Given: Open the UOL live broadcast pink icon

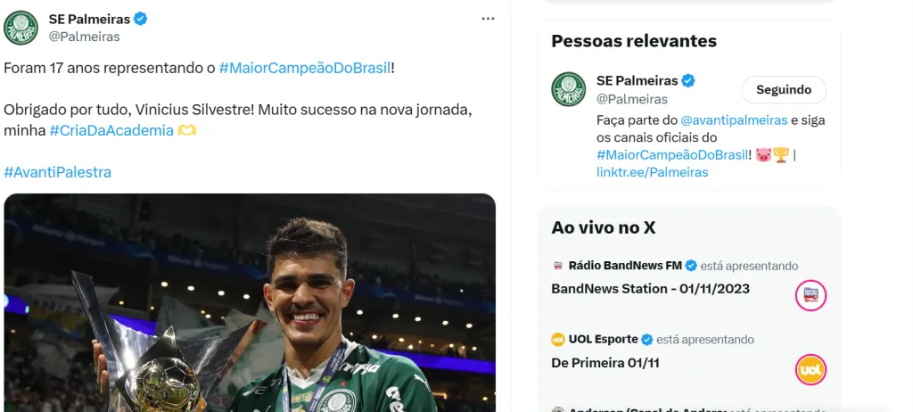Looking at the screenshot, I should click(810, 369).
